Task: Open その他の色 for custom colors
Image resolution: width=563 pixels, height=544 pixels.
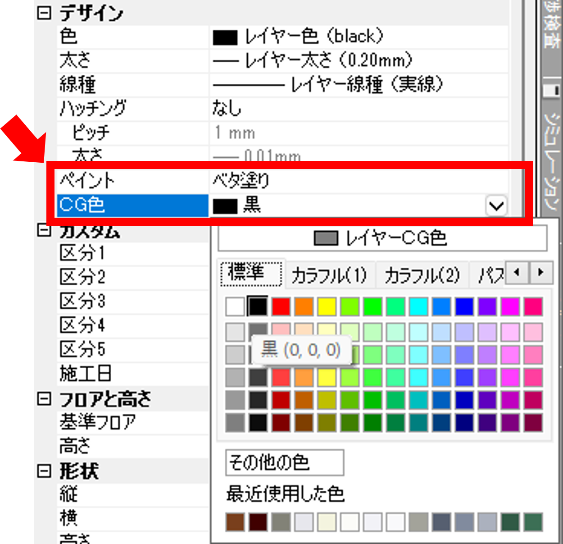Action: click(285, 462)
